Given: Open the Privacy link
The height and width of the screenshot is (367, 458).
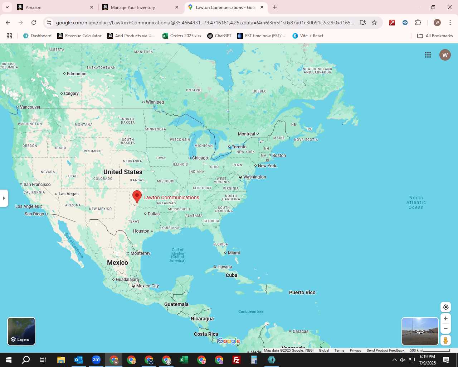Looking at the screenshot, I should pos(356,351).
